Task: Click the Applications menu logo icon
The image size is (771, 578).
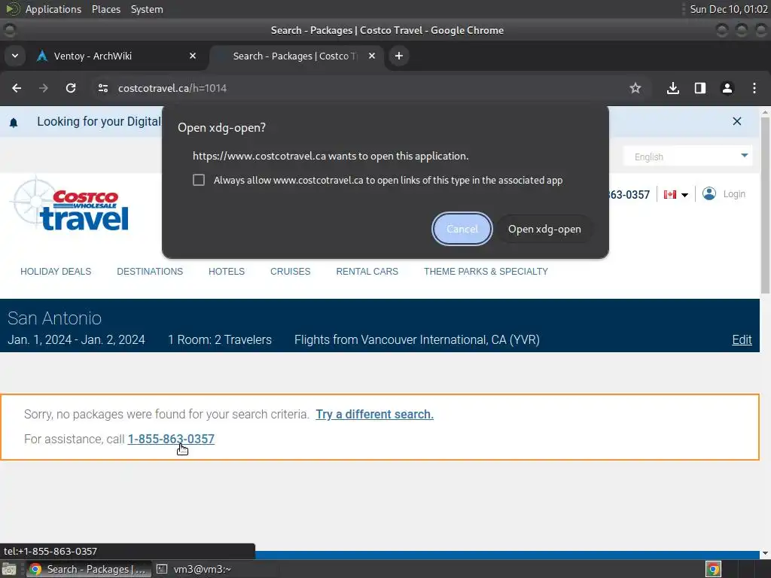Action: pos(12,9)
